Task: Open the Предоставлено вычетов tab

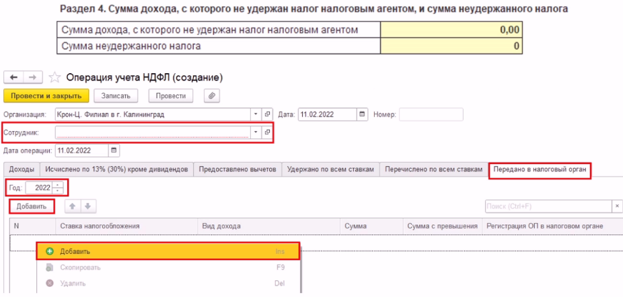Action: click(x=237, y=169)
